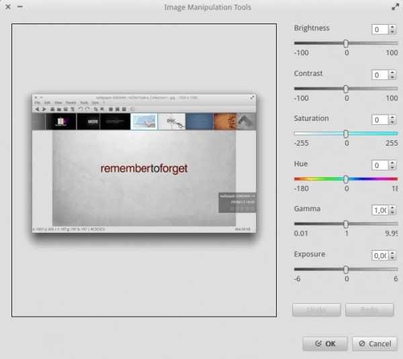Click the Contrast slider handle
The width and height of the screenshot is (403, 359).
(x=346, y=88)
